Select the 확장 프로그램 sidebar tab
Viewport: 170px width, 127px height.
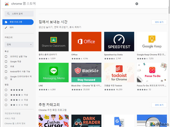click(x=18, y=22)
